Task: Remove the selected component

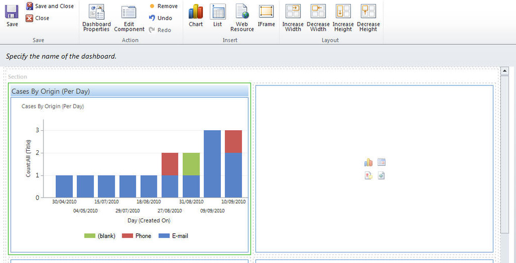Action: click(x=163, y=6)
